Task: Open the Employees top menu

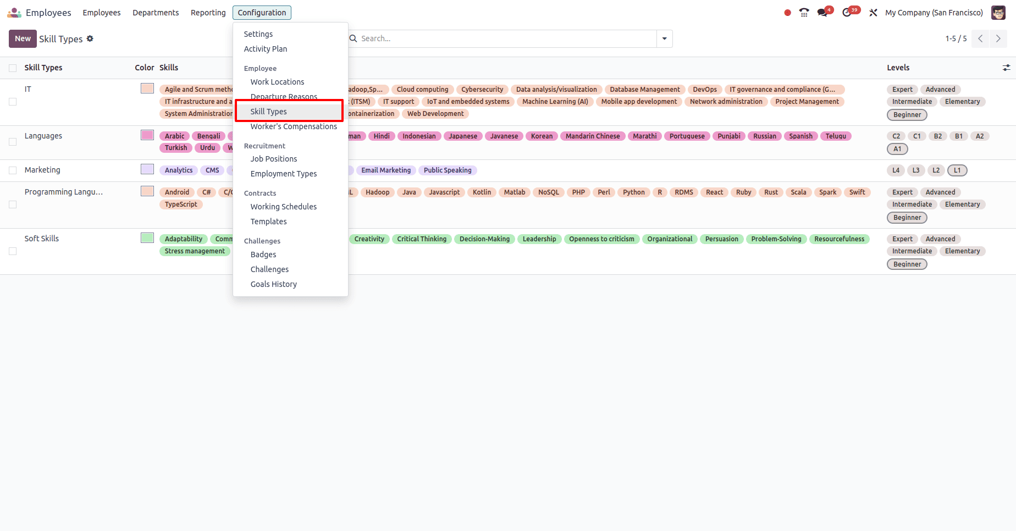Action: point(102,13)
